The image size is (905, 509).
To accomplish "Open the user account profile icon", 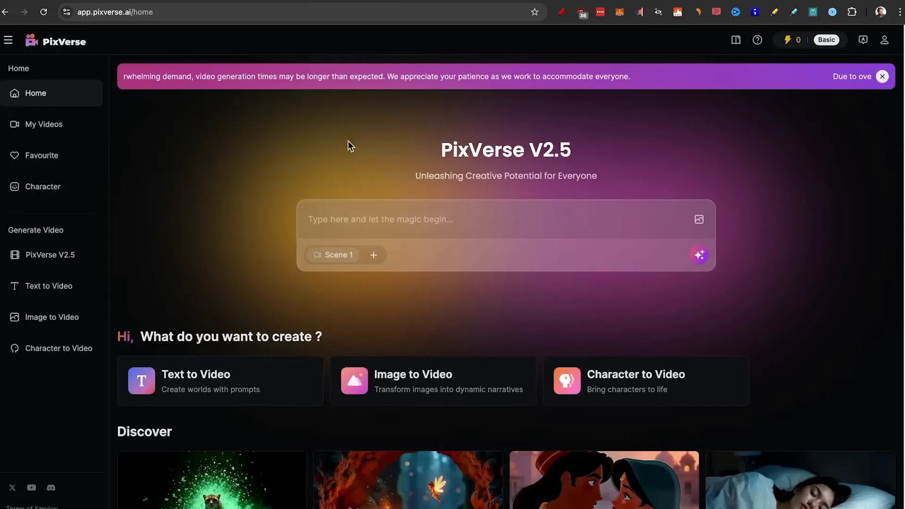I will pos(884,40).
